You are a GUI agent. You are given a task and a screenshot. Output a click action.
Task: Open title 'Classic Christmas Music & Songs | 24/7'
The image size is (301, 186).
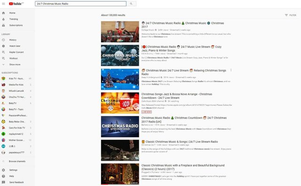tap(180, 142)
